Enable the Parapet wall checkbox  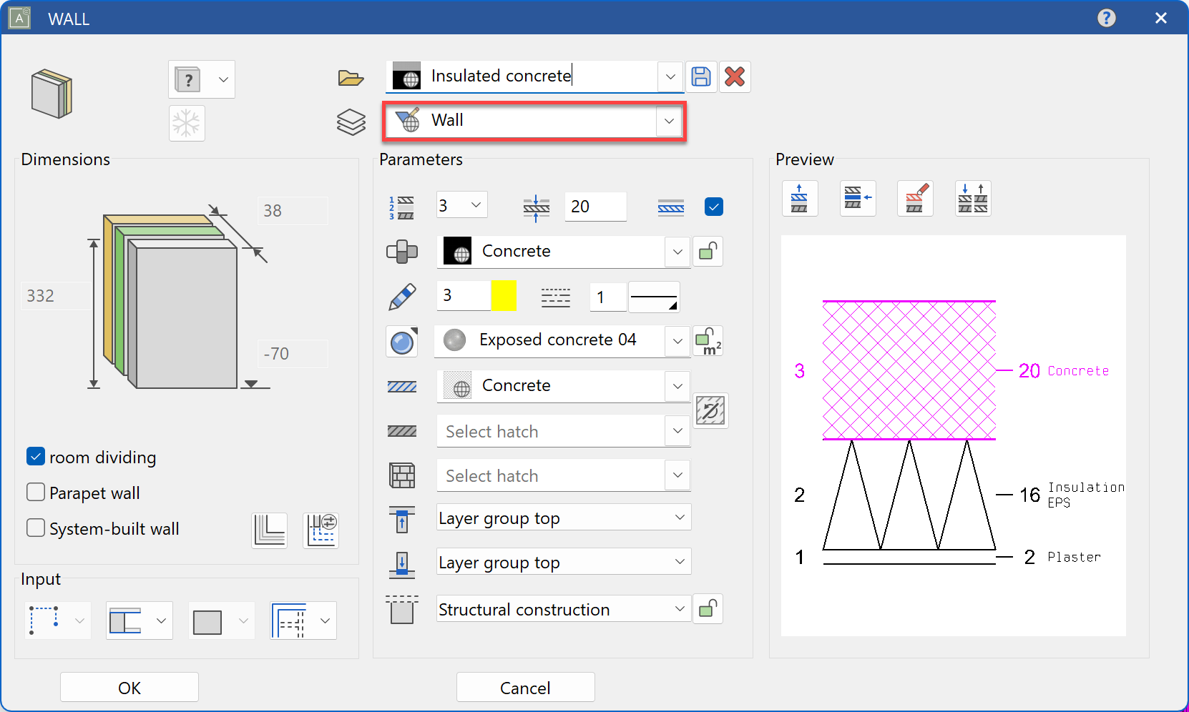[35, 492]
